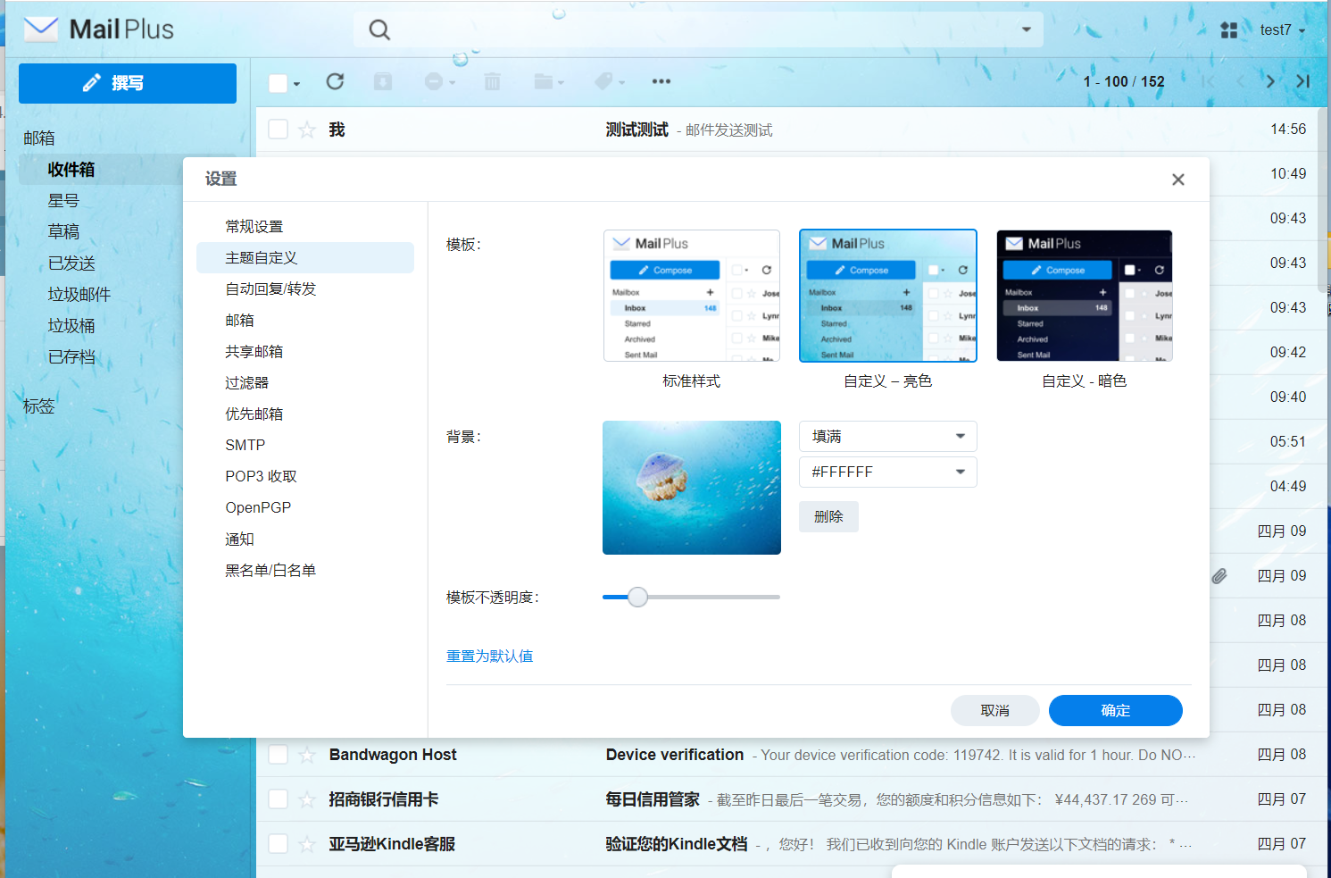Jump to last page of messages

pos(1303,81)
